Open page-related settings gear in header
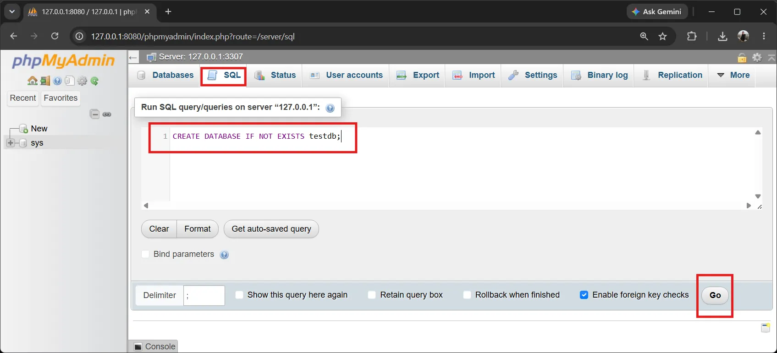Viewport: 777px width, 353px height. [757, 57]
